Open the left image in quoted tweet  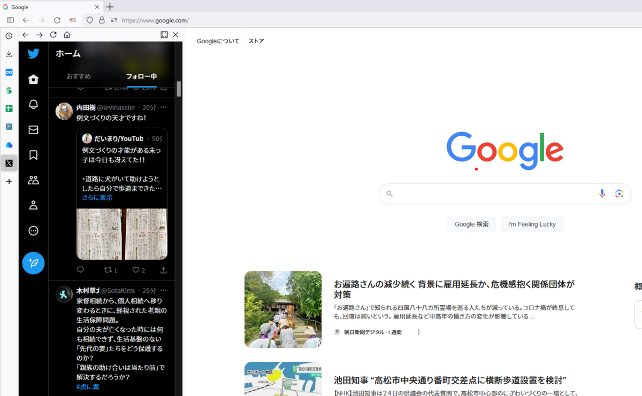coord(99,234)
